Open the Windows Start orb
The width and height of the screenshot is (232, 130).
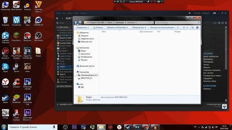pos(4,127)
